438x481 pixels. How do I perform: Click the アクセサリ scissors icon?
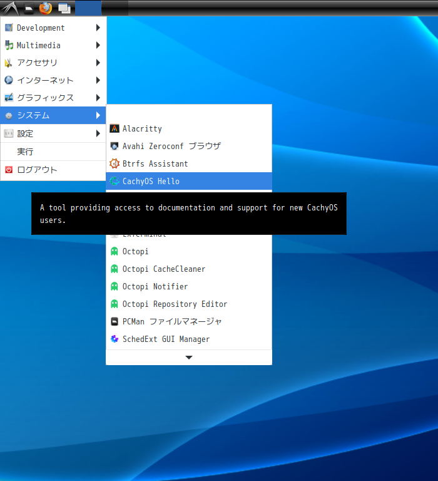(9, 63)
